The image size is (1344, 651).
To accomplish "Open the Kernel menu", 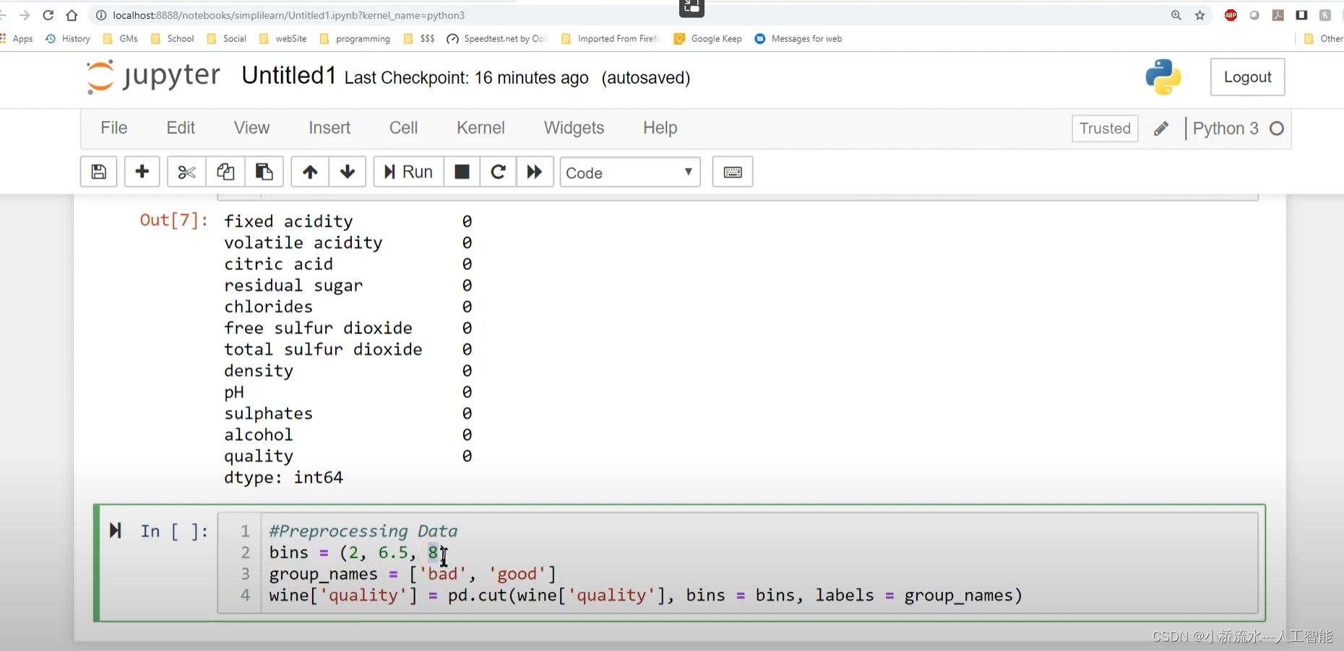I will (481, 128).
